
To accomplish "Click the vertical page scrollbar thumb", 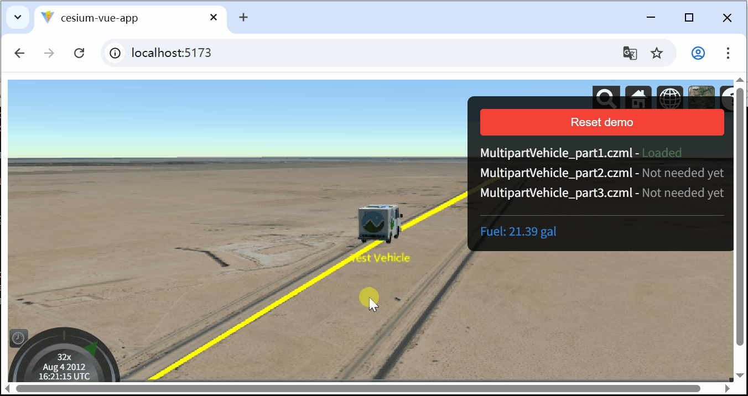I will [x=740, y=216].
